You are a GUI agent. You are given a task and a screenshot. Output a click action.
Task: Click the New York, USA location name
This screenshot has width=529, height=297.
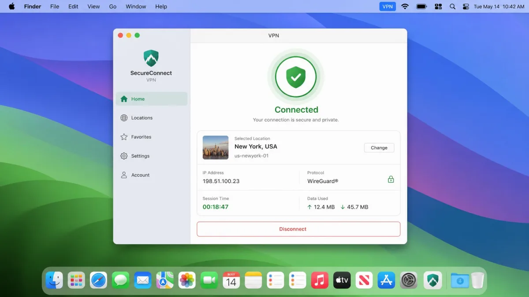(x=256, y=147)
